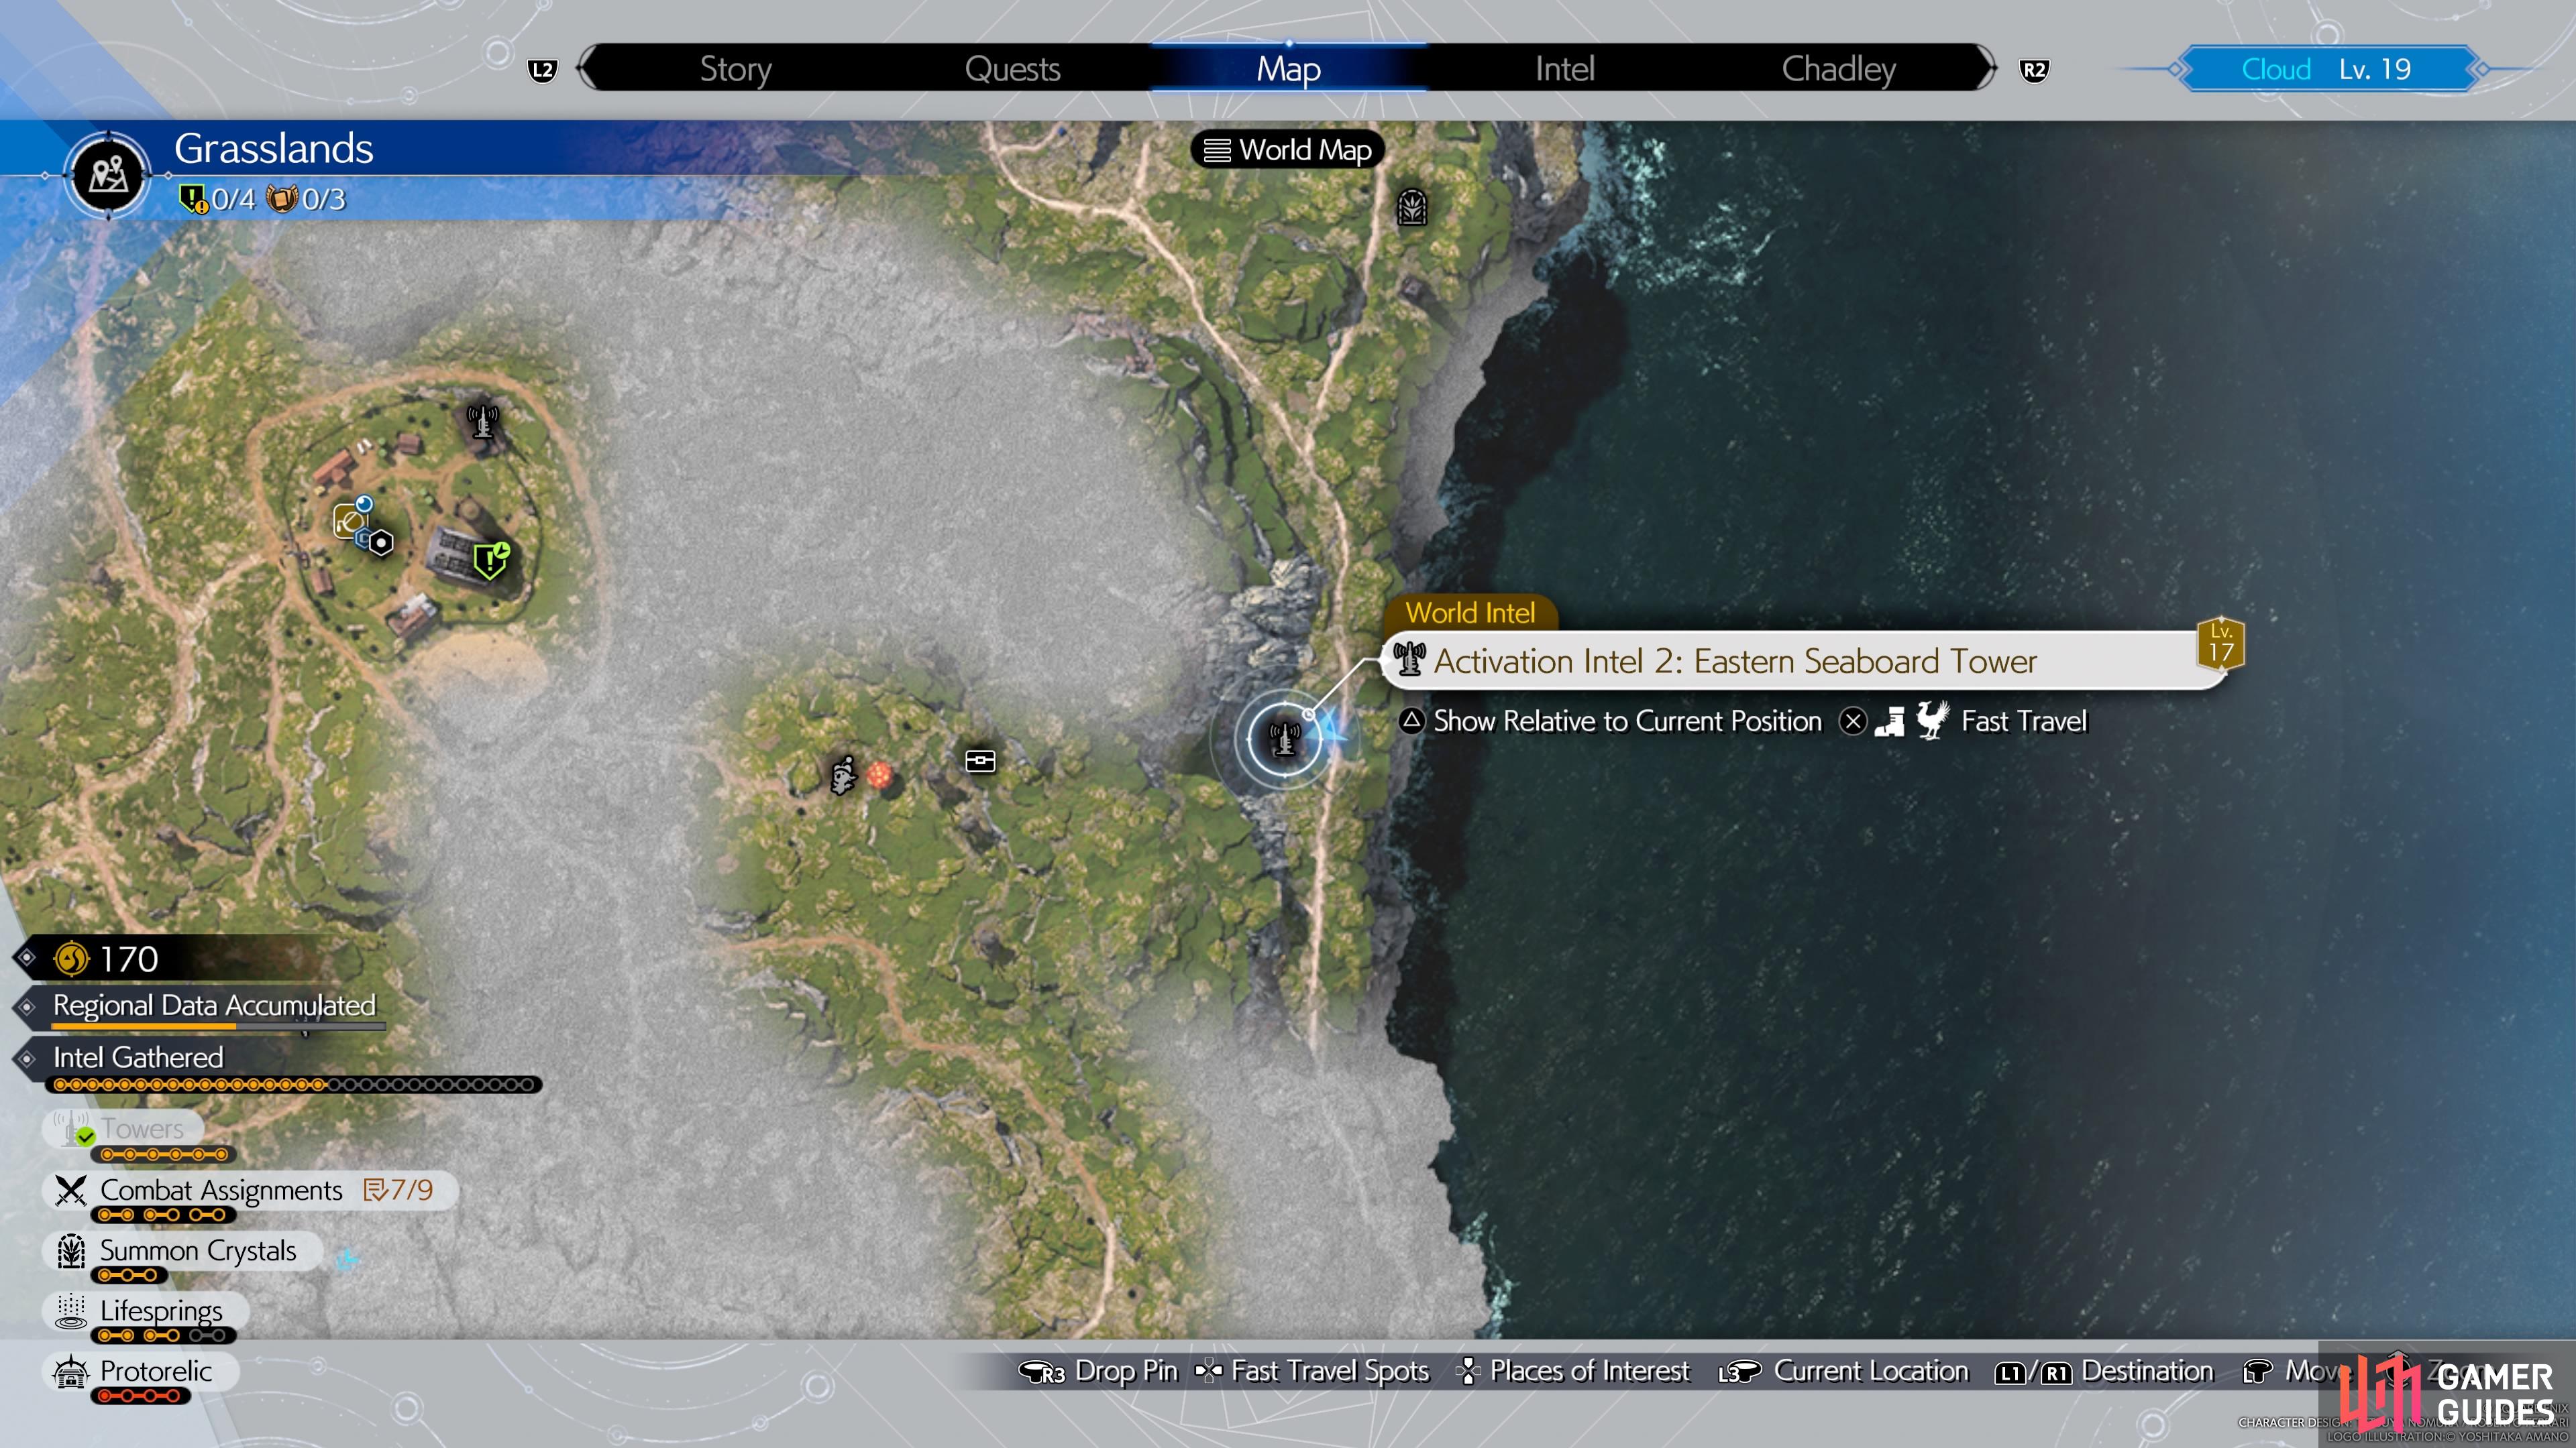Click the R2 shoulder button icon

[x=2034, y=70]
